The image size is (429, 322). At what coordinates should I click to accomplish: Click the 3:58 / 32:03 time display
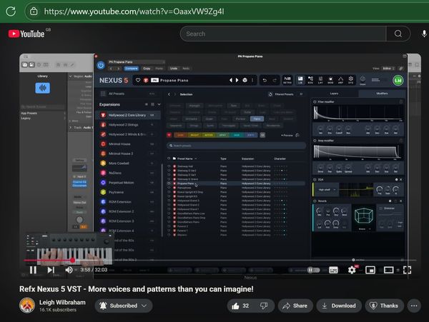[94, 270]
